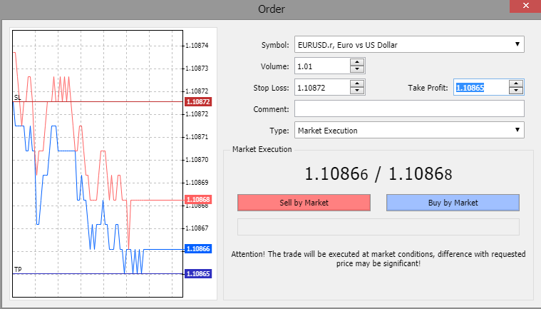Viewport: 541px width, 309px height.
Task: Click the Order window title
Action: tap(271, 9)
